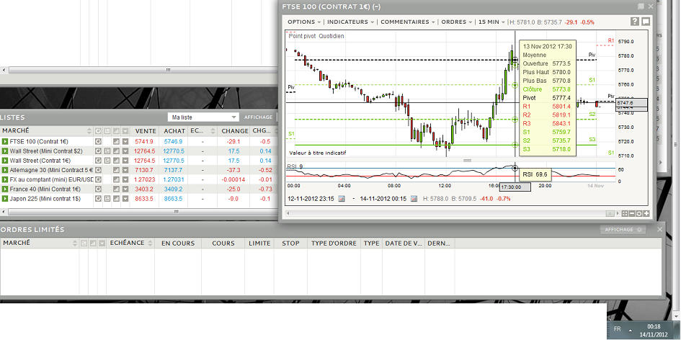The height and width of the screenshot is (340, 681).
Task: Open deal ticket for France 40
Action: pyautogui.click(x=5, y=189)
